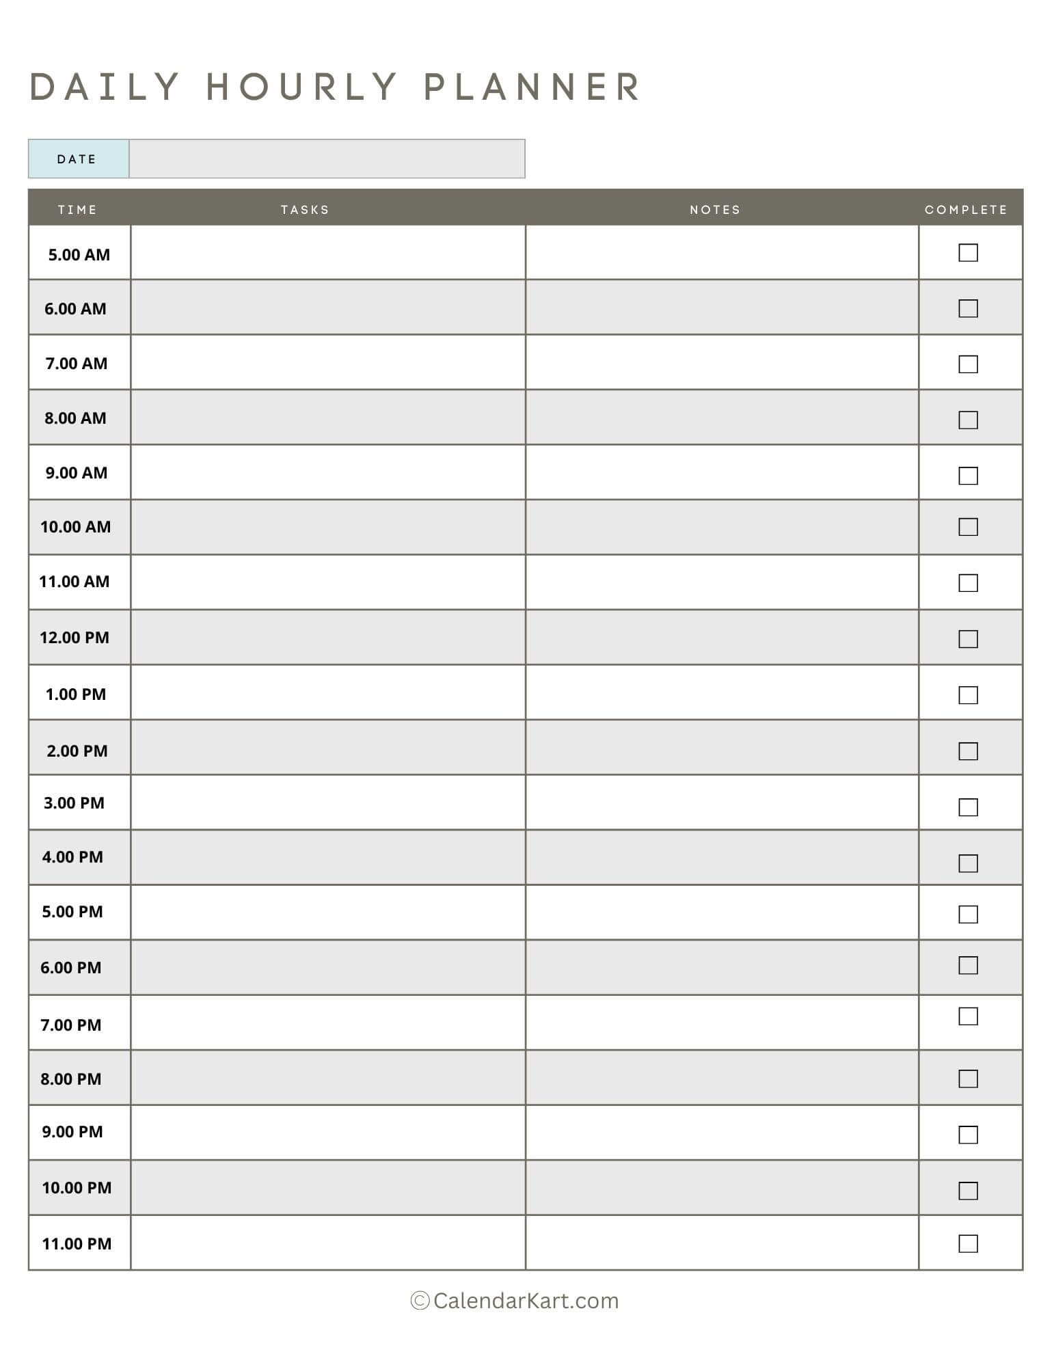
Task: Click the blue DATE label
Action: tap(79, 159)
